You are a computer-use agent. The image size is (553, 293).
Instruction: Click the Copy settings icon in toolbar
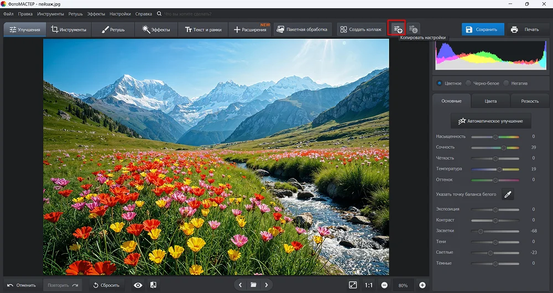click(x=397, y=29)
